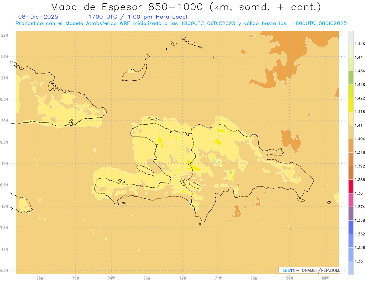The height and width of the screenshot is (282, 365).
Task: Click the '69W' longitude label
Action: [x=290, y=278]
